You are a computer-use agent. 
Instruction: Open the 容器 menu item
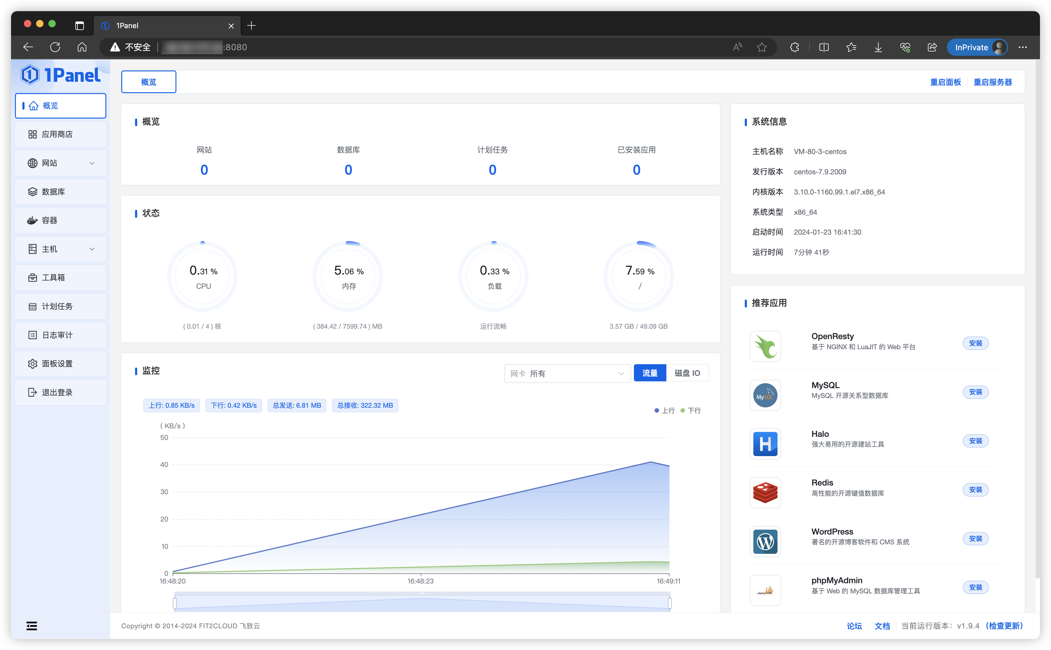click(61, 220)
